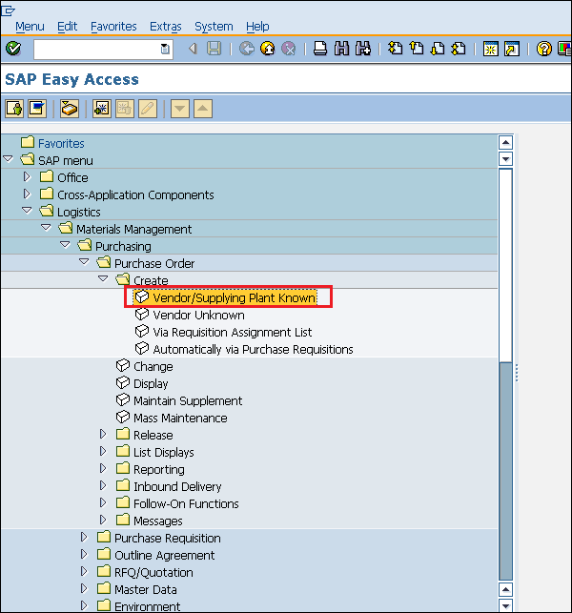Screen dimensions: 572x613
Task: Expand the Purchase Requisition folder
Action: click(x=84, y=537)
